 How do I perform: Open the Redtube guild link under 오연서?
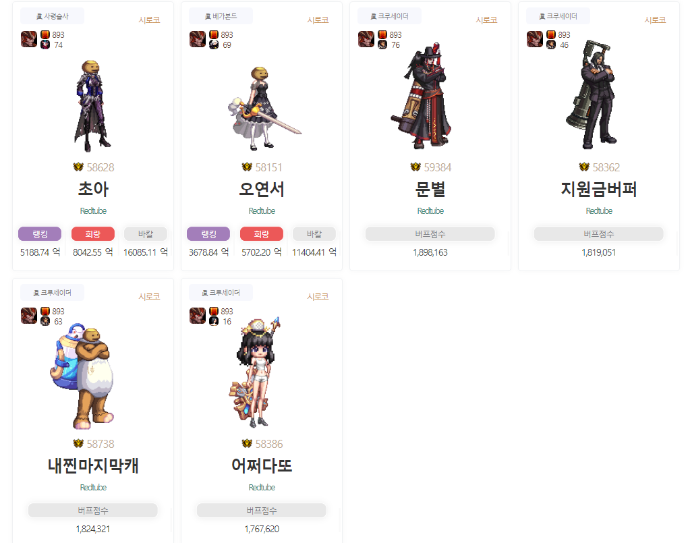pyautogui.click(x=262, y=211)
